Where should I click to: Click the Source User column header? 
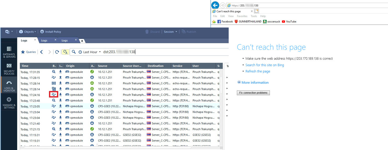pos(133,66)
